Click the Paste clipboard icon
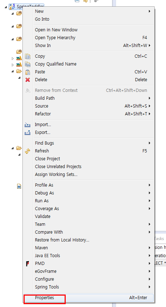166x307 pixels. pos(28,72)
